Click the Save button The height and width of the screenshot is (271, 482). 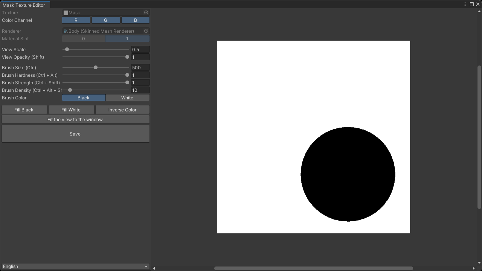click(75, 134)
